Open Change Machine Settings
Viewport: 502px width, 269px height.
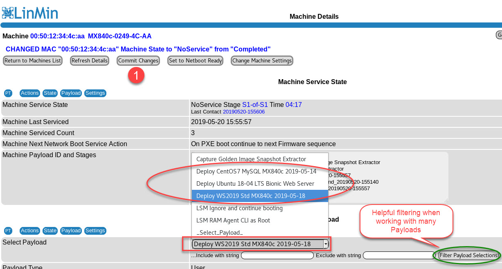tap(262, 61)
